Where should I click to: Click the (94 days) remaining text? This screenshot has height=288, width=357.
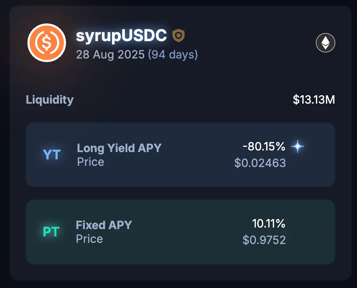173,54
